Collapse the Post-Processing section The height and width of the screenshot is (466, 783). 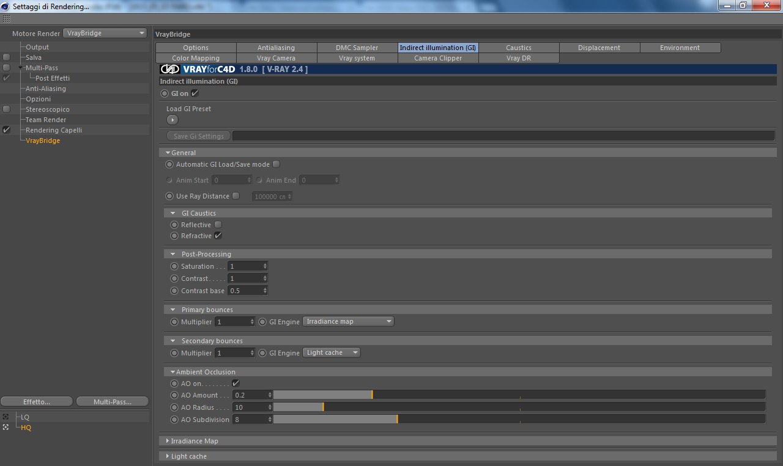173,254
